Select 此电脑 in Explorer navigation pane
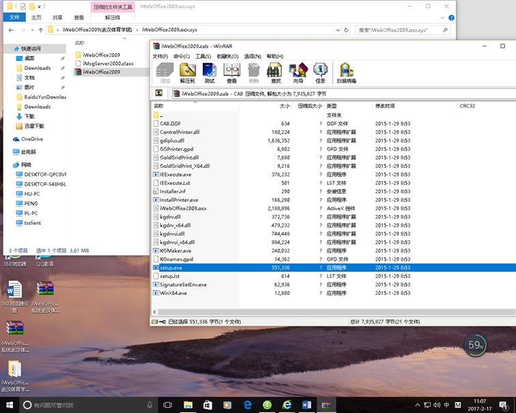The height and width of the screenshot is (413, 516). point(29,152)
